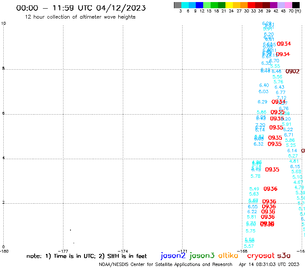The image size is (305, 268).
Task: Click the '6.03' wave height value
Action: (x=263, y=92)
